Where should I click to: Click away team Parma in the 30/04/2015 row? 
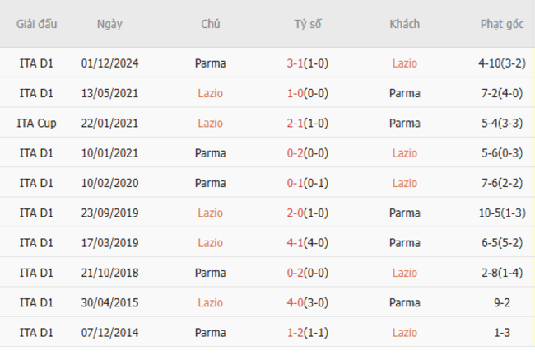[x=404, y=302]
